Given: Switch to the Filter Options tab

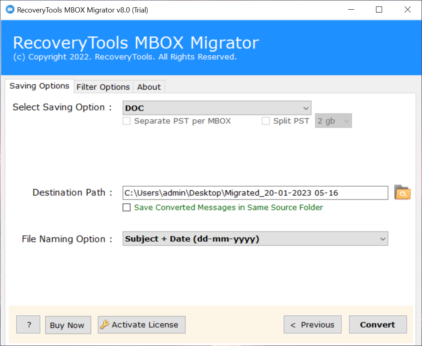Looking at the screenshot, I should (x=103, y=87).
